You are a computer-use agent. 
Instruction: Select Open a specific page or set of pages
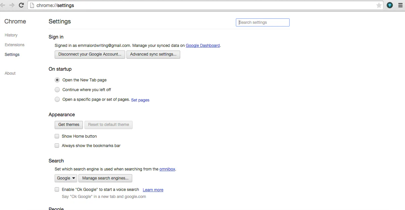[x=57, y=99]
